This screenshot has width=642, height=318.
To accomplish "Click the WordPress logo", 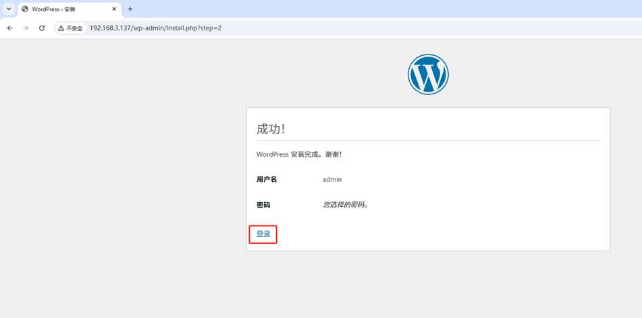I will click(x=428, y=74).
